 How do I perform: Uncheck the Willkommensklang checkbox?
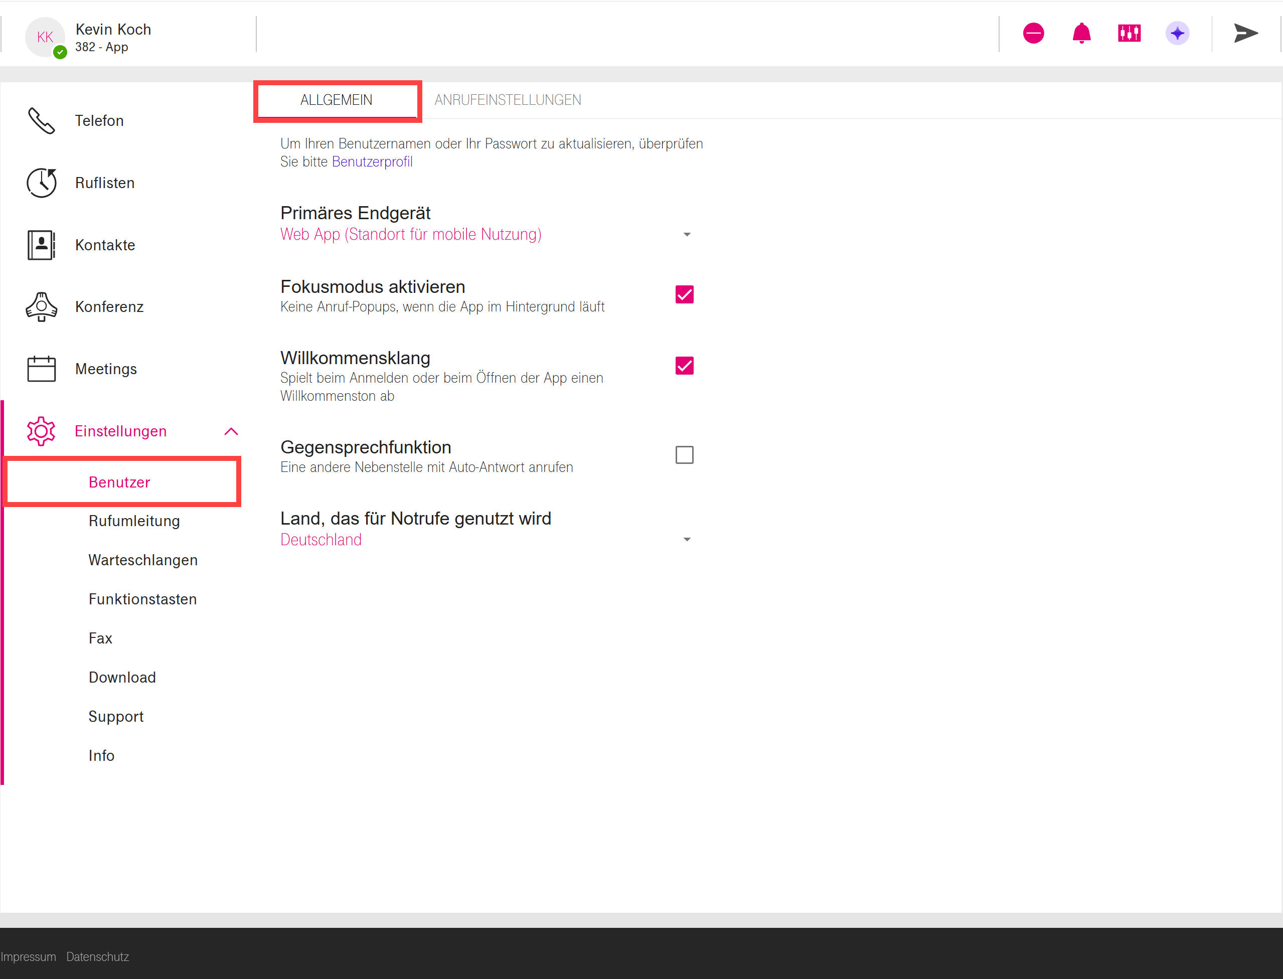click(x=684, y=366)
